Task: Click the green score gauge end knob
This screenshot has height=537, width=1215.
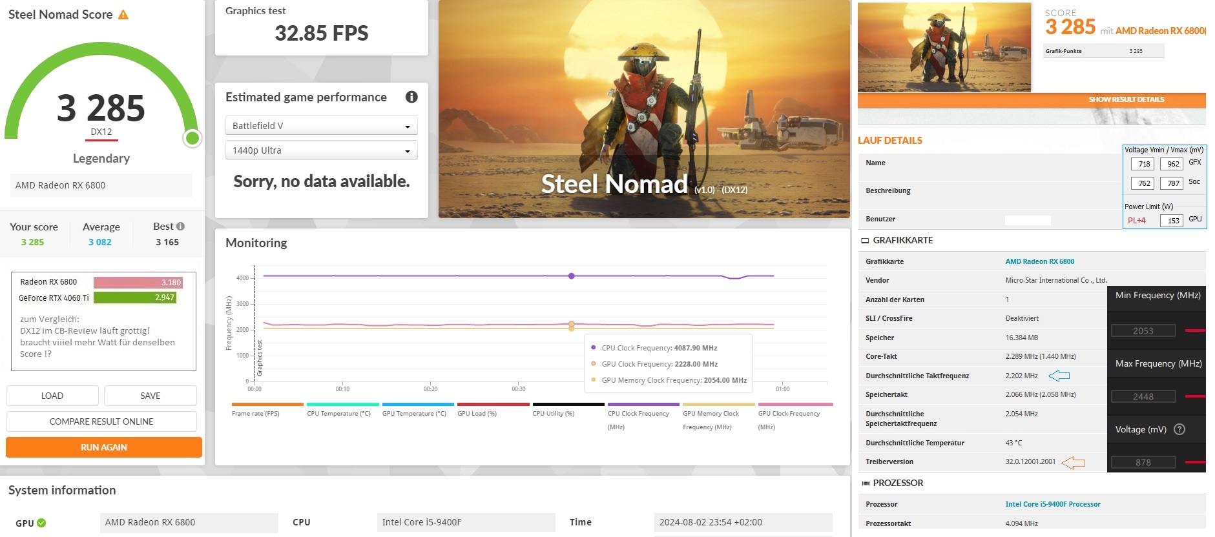Action: (192, 138)
